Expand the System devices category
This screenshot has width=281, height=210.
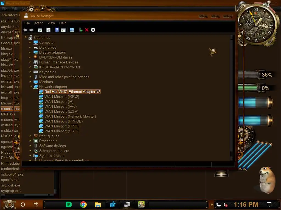pyautogui.click(x=30, y=156)
